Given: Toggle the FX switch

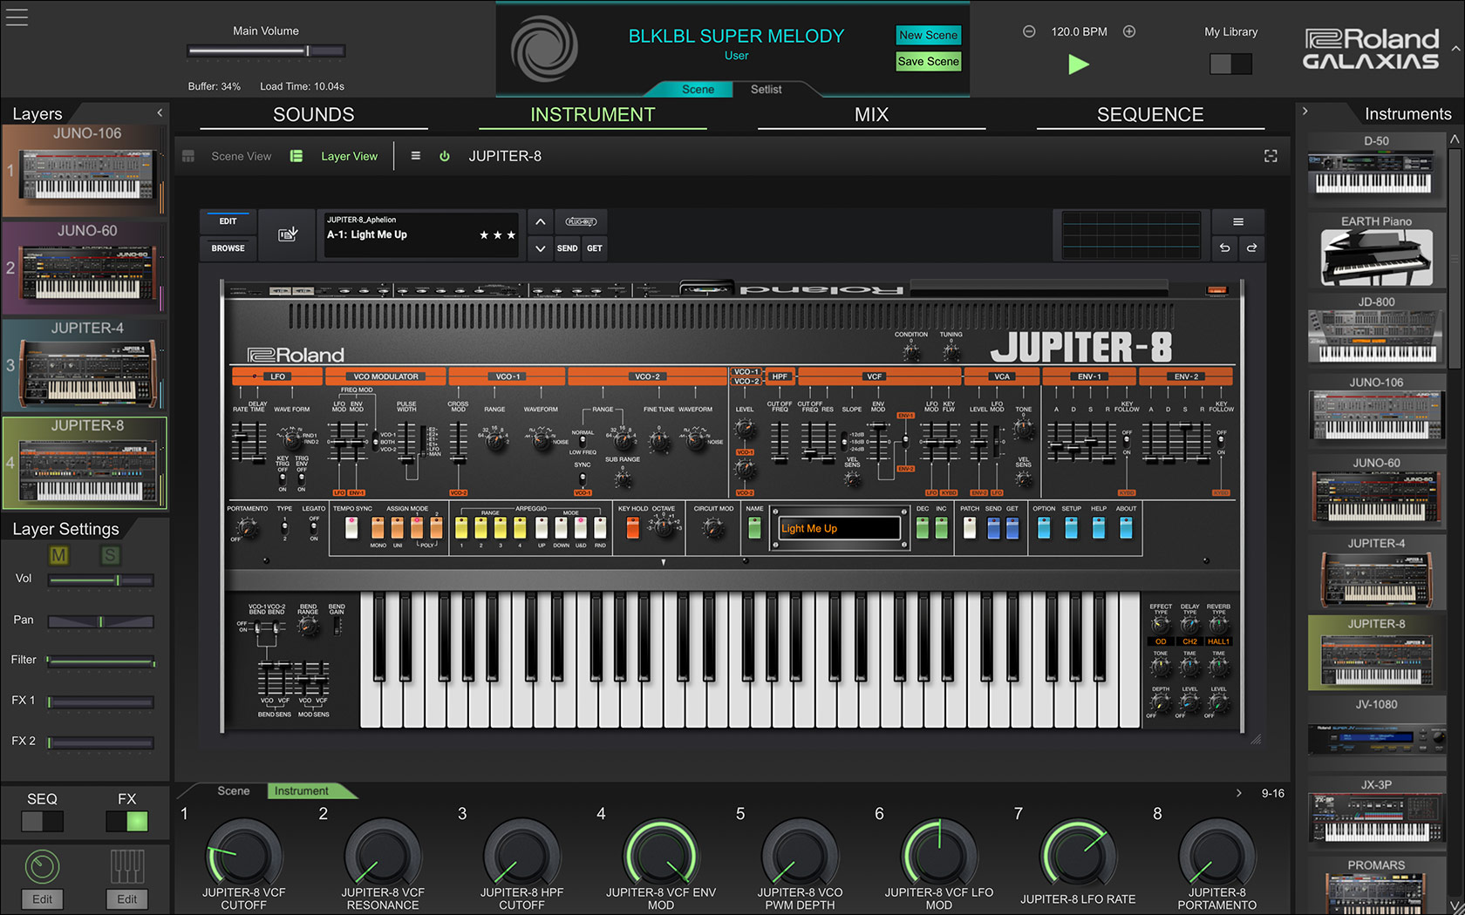Looking at the screenshot, I should (127, 821).
